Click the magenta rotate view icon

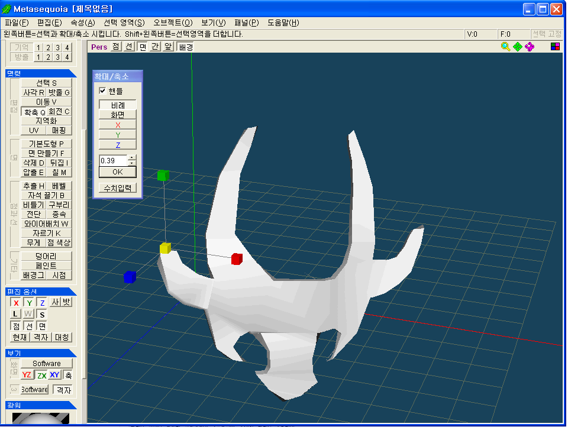529,47
